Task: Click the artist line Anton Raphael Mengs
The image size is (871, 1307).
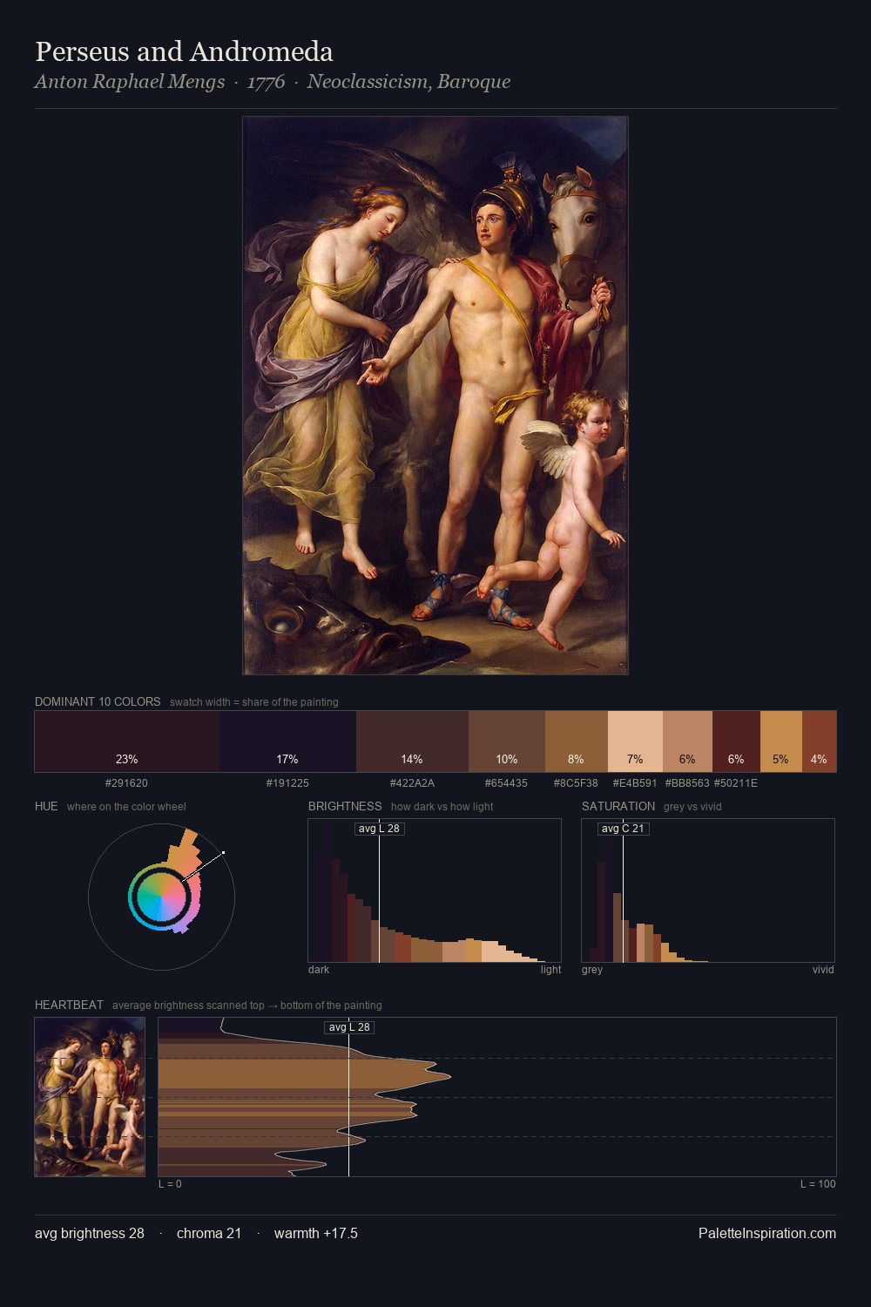Action: click(x=130, y=82)
